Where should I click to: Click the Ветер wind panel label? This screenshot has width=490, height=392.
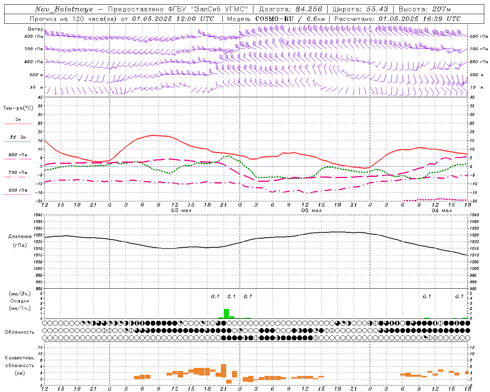(x=35, y=29)
